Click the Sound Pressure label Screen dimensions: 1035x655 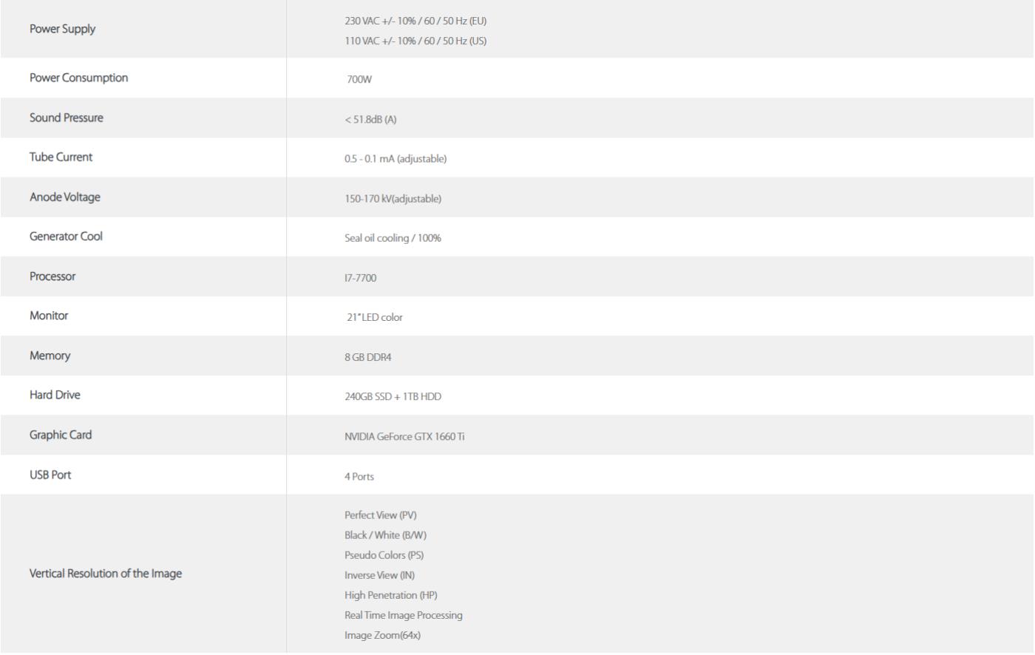click(x=67, y=118)
